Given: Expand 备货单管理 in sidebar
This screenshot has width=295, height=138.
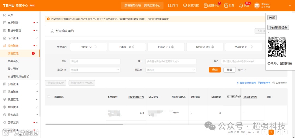Looking at the screenshot, I should click(x=37, y=30).
